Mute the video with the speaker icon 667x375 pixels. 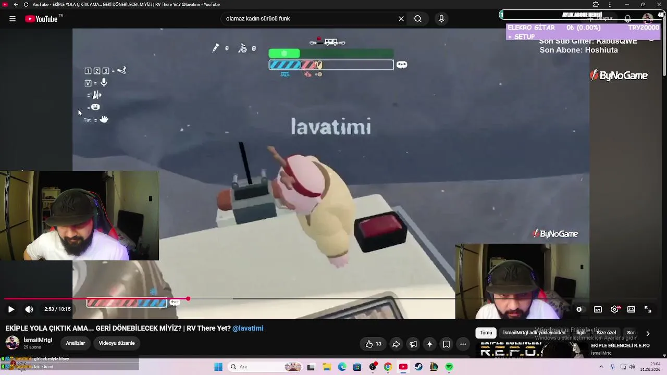pos(29,309)
